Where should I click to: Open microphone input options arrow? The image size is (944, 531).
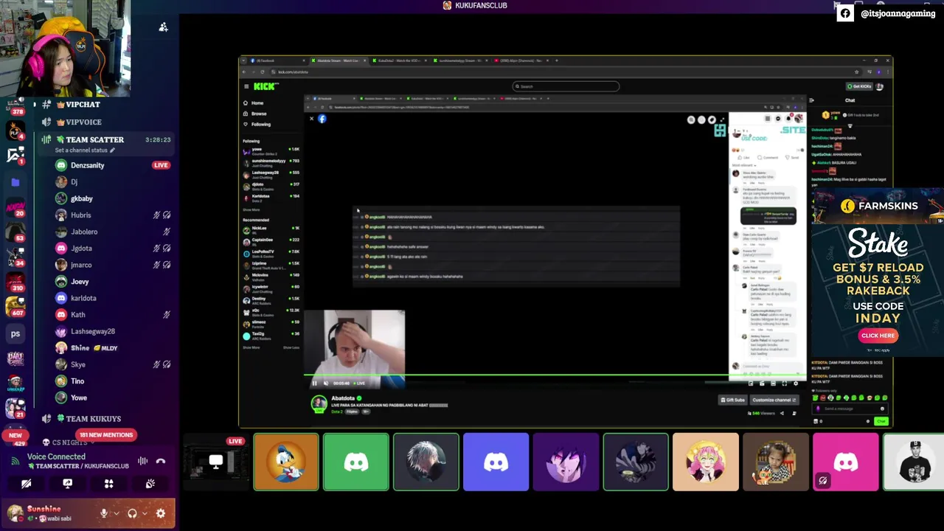point(117,513)
